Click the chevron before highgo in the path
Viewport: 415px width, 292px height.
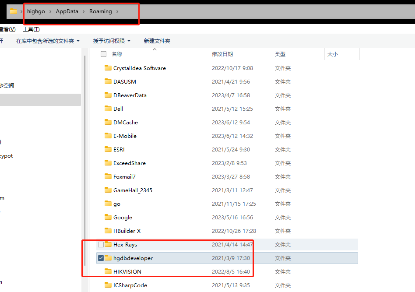point(21,11)
